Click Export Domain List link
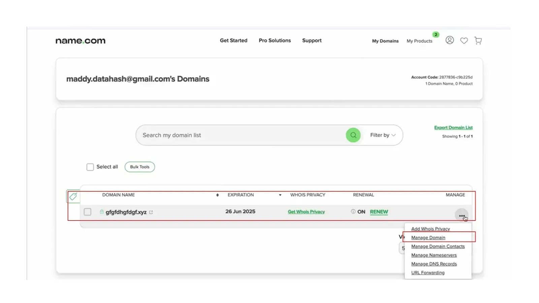This screenshot has width=539, height=303. click(453, 128)
